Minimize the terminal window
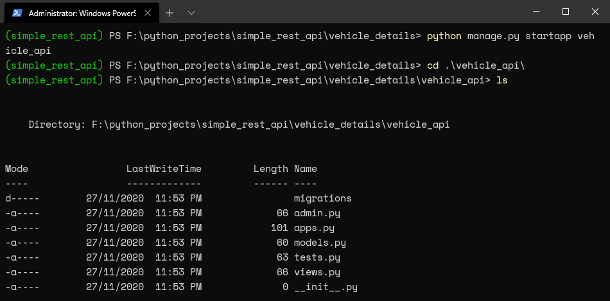The image size is (610, 301). pyautogui.click(x=537, y=12)
